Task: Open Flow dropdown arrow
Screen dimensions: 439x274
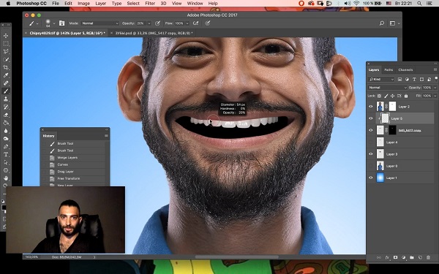Action: pyautogui.click(x=187, y=23)
